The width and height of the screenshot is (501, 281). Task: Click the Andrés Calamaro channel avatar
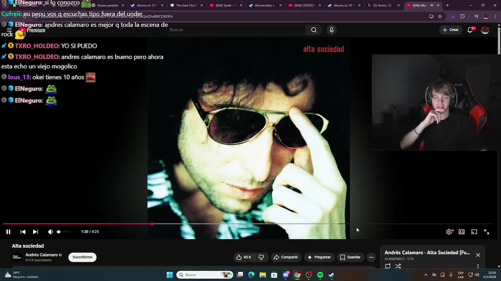pos(17,257)
